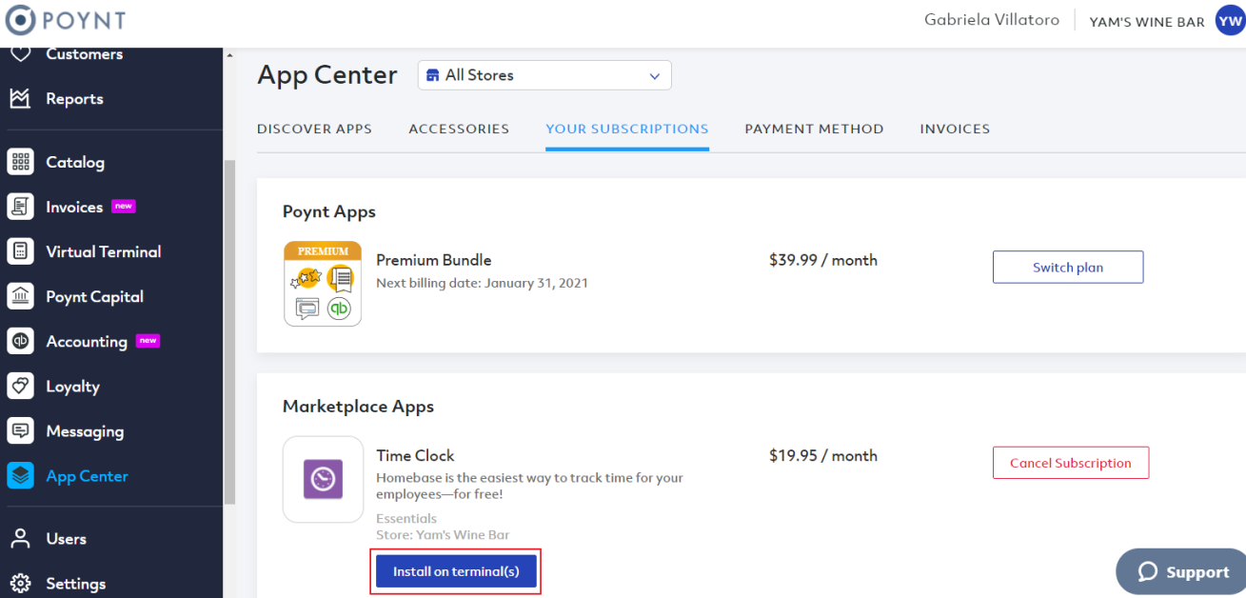Click Install on terminal(s) button
Viewport: 1246px width, 598px height.
(x=456, y=571)
